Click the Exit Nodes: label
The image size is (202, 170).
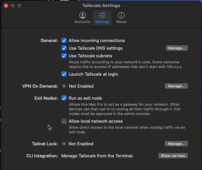46,98
